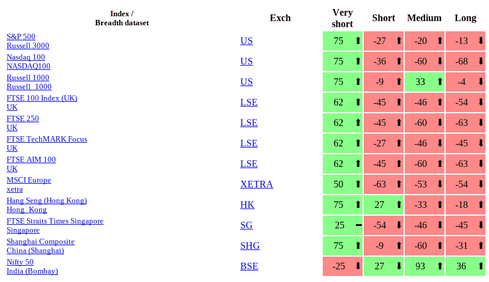
Task: Click the up arrow in S&P 500 Very short cell
Action: tap(358, 41)
